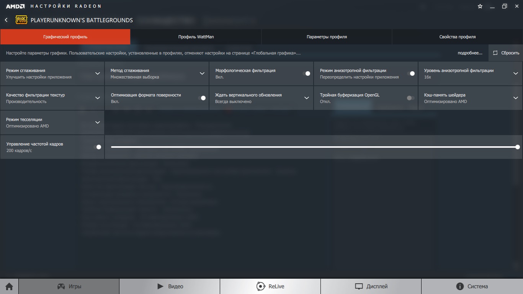
Task: Click Оптимизировано AMD under Режим тесселяции
Action: pyautogui.click(x=28, y=126)
